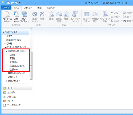
Task: Click the Encode (エンコード) button
Action: tap(116, 21)
